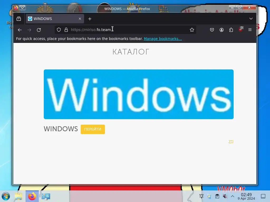Toggle keep-on-all-desktops pin in title bar

[x=22, y=8]
